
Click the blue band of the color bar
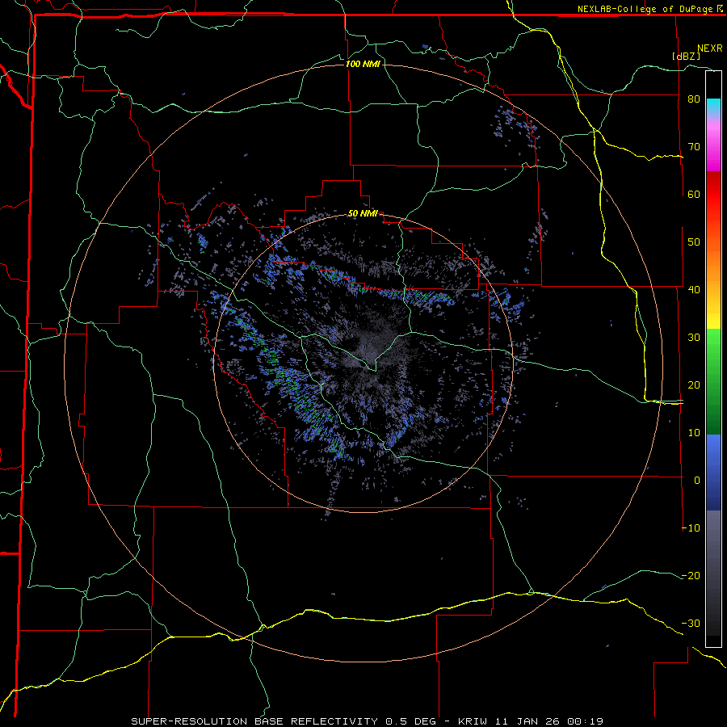pos(713,473)
